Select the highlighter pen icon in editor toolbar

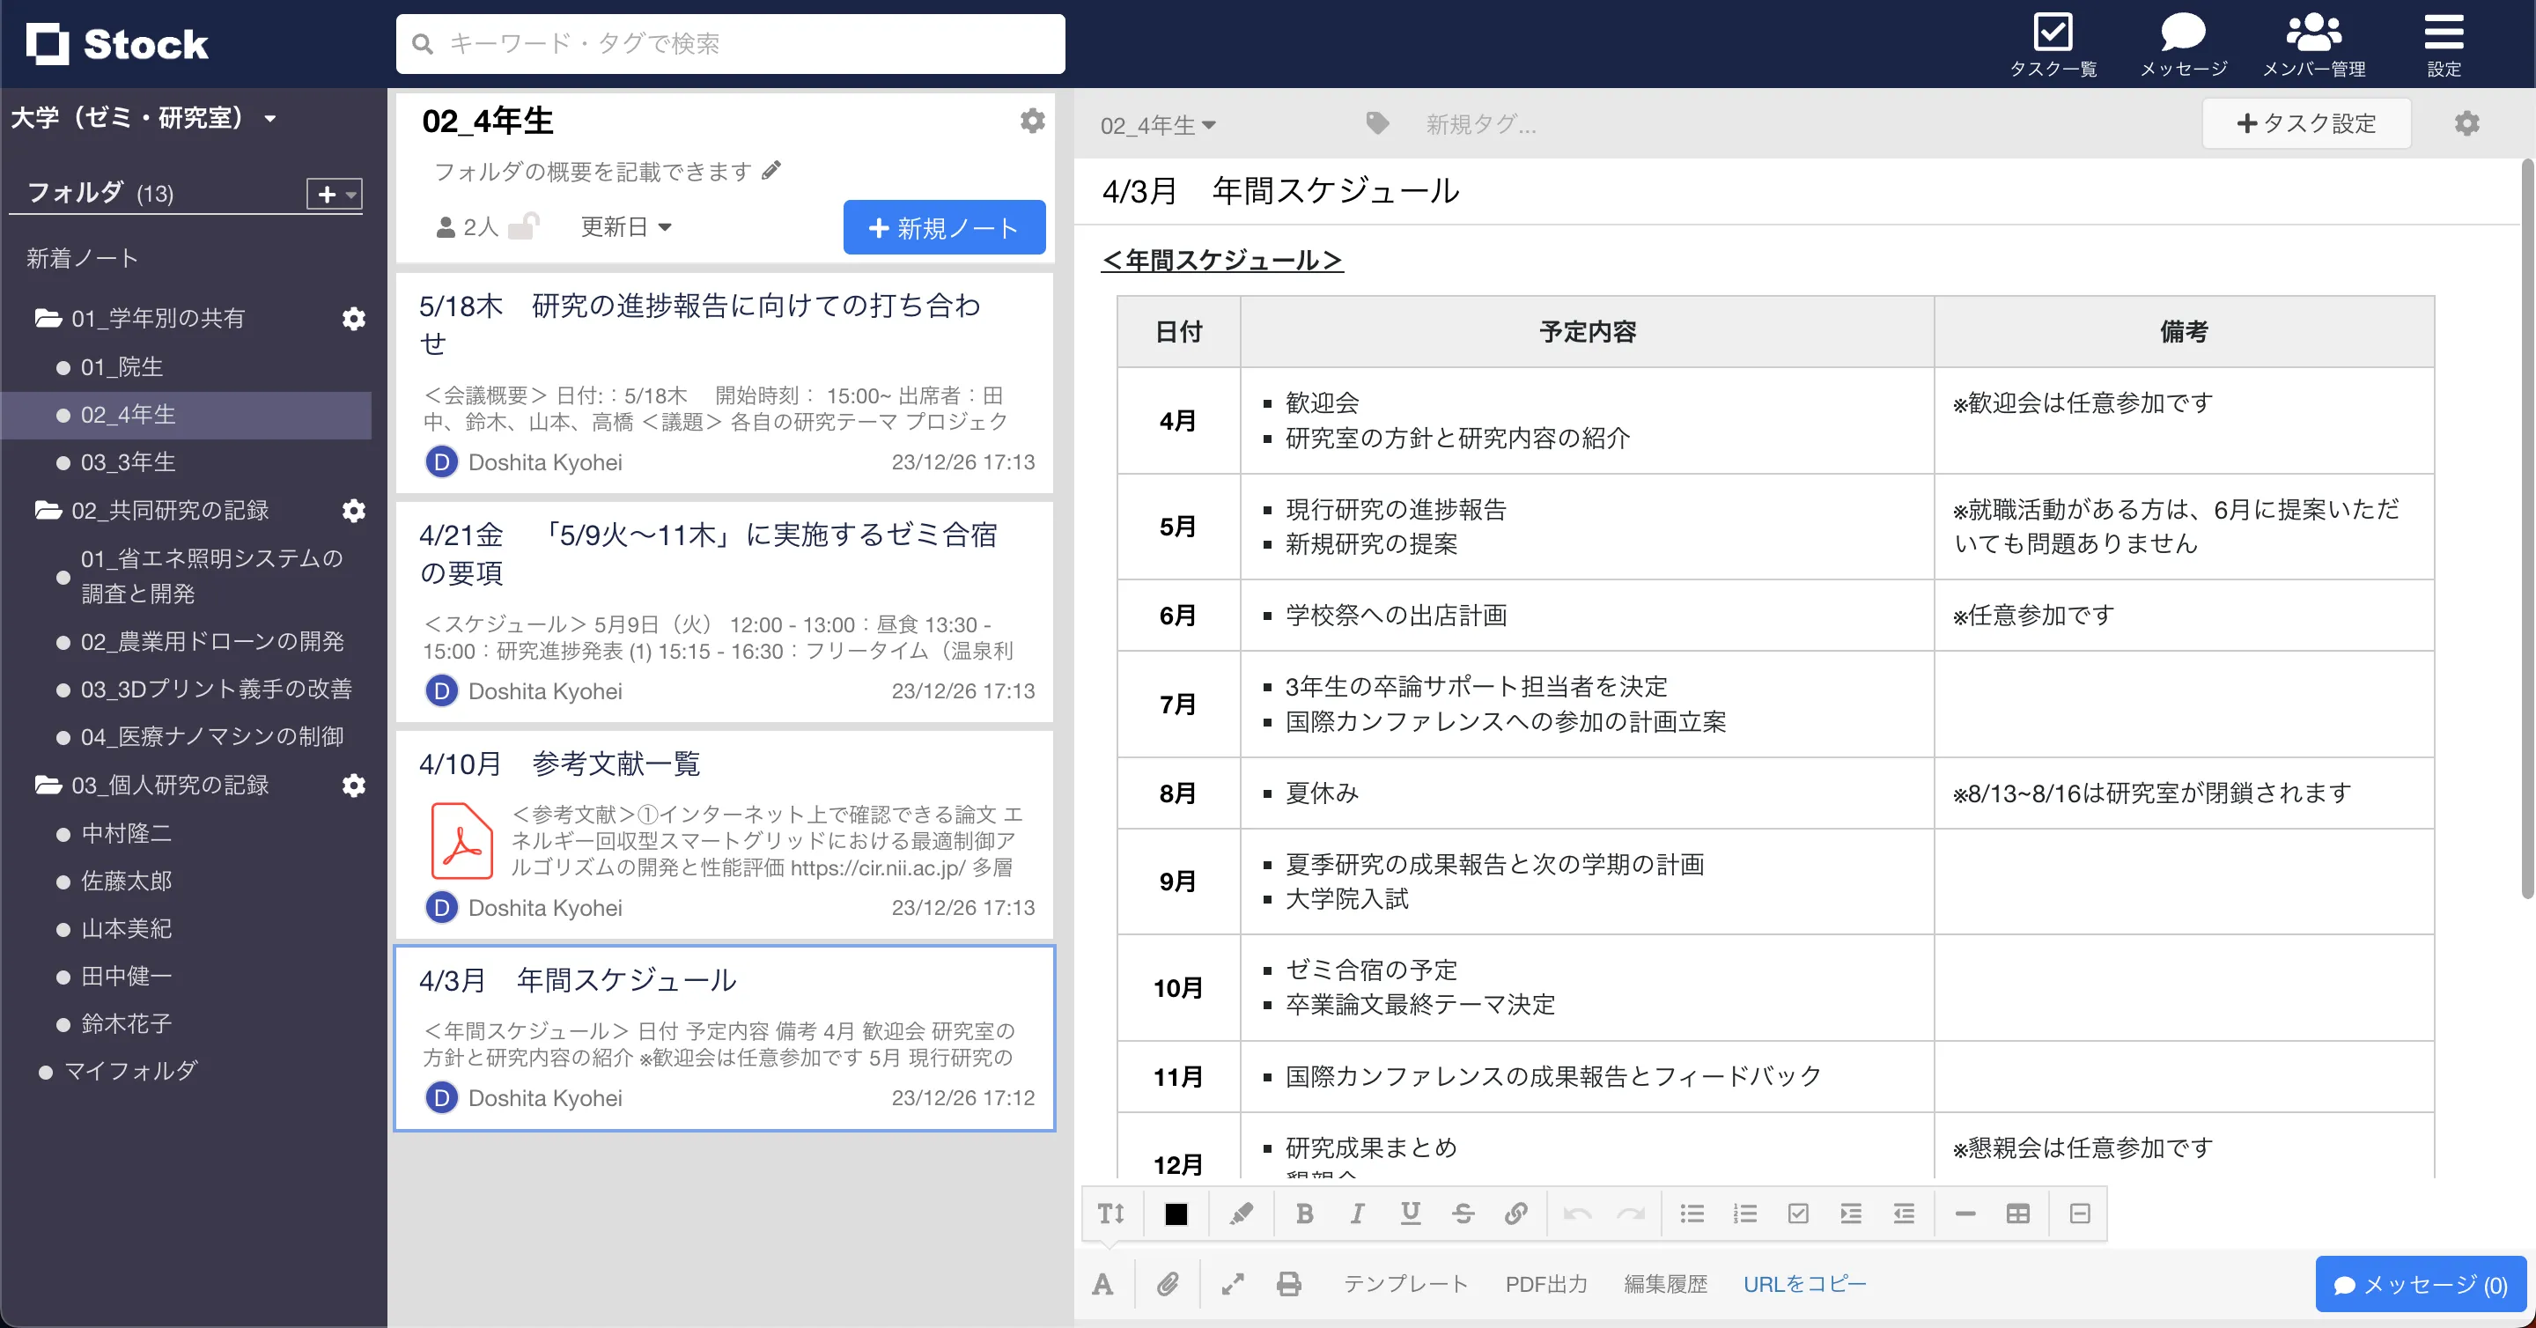[1241, 1214]
